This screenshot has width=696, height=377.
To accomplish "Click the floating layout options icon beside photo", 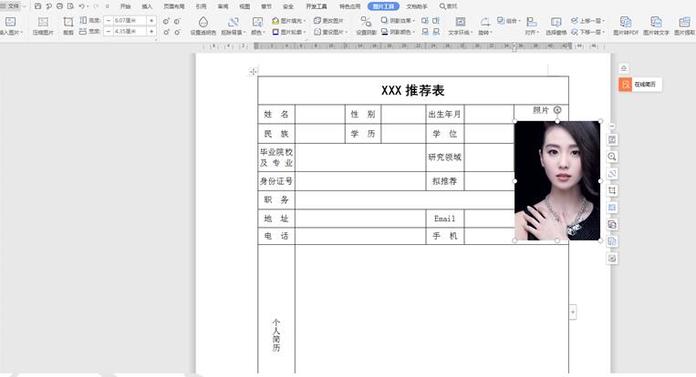I will pyautogui.click(x=612, y=139).
